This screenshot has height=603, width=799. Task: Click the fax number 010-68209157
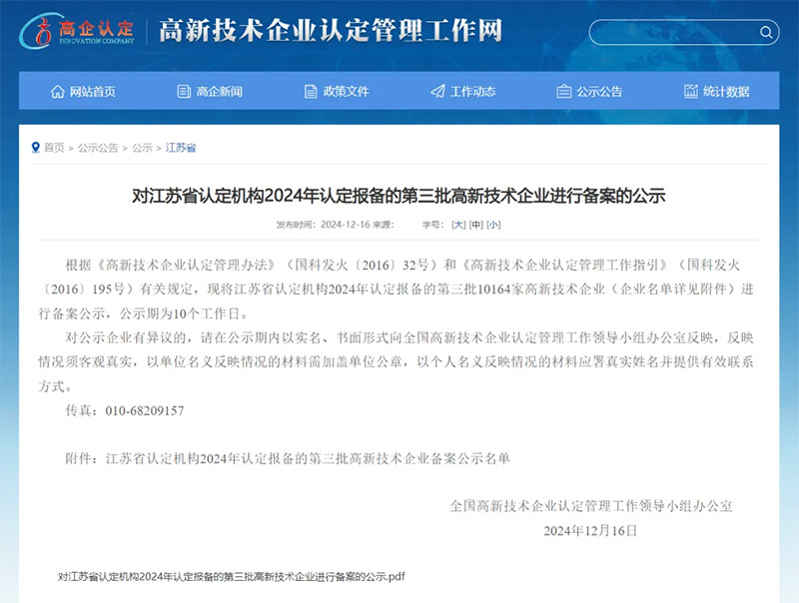(x=145, y=410)
